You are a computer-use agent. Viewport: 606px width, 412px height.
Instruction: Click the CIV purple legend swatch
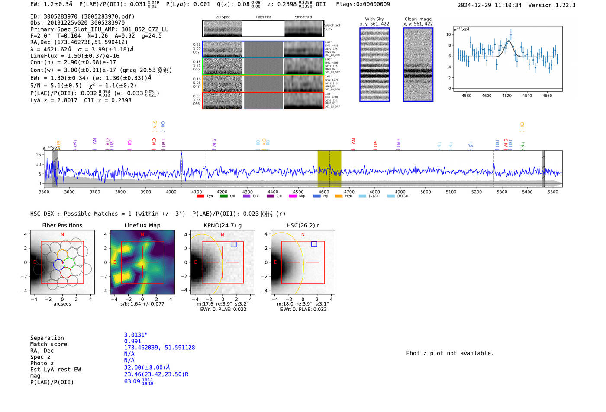246,196
